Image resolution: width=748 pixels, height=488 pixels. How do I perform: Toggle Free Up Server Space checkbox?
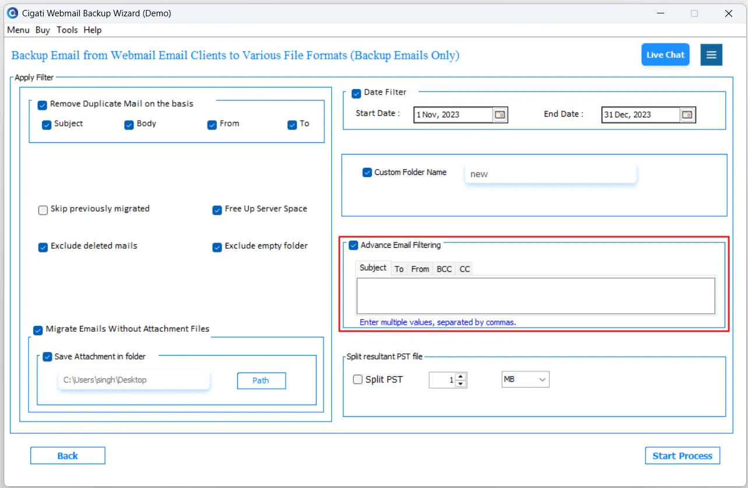[x=217, y=210]
